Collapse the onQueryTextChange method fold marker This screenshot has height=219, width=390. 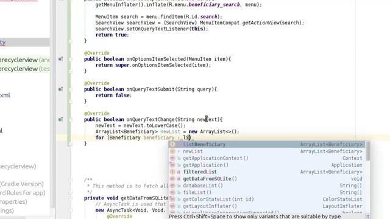(71, 120)
